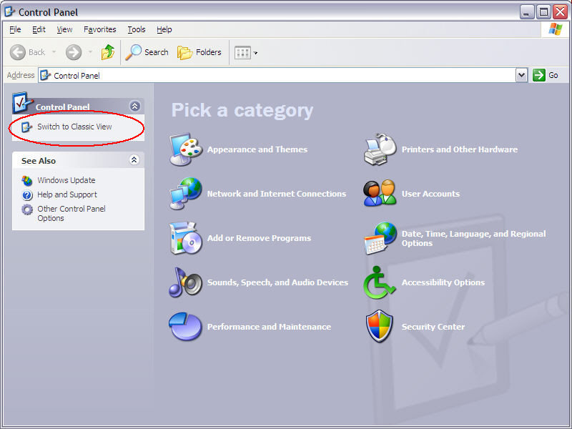
Task: Open the Performance and Maintenance pie chart icon
Action: point(185,326)
